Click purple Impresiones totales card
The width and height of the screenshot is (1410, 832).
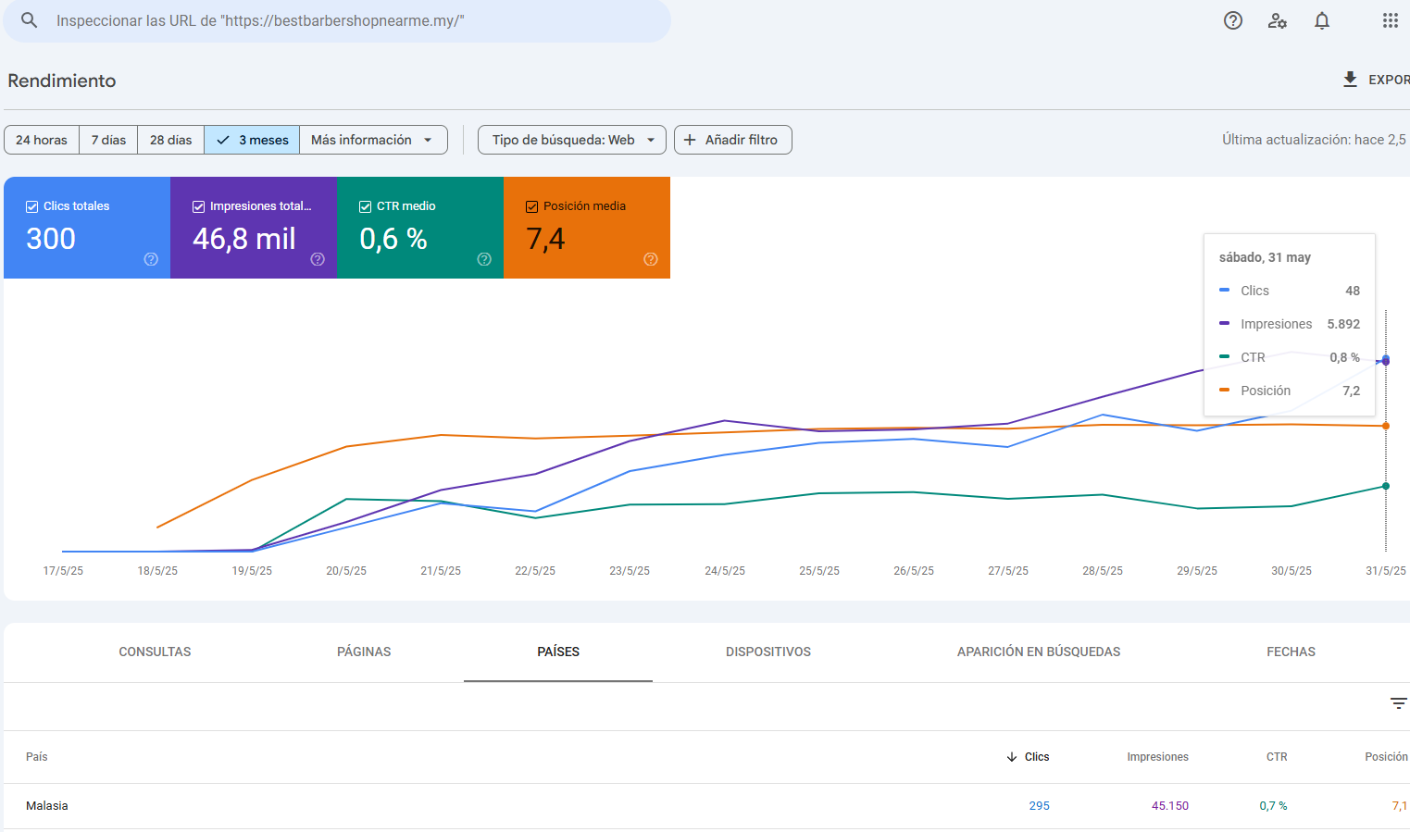(254, 228)
